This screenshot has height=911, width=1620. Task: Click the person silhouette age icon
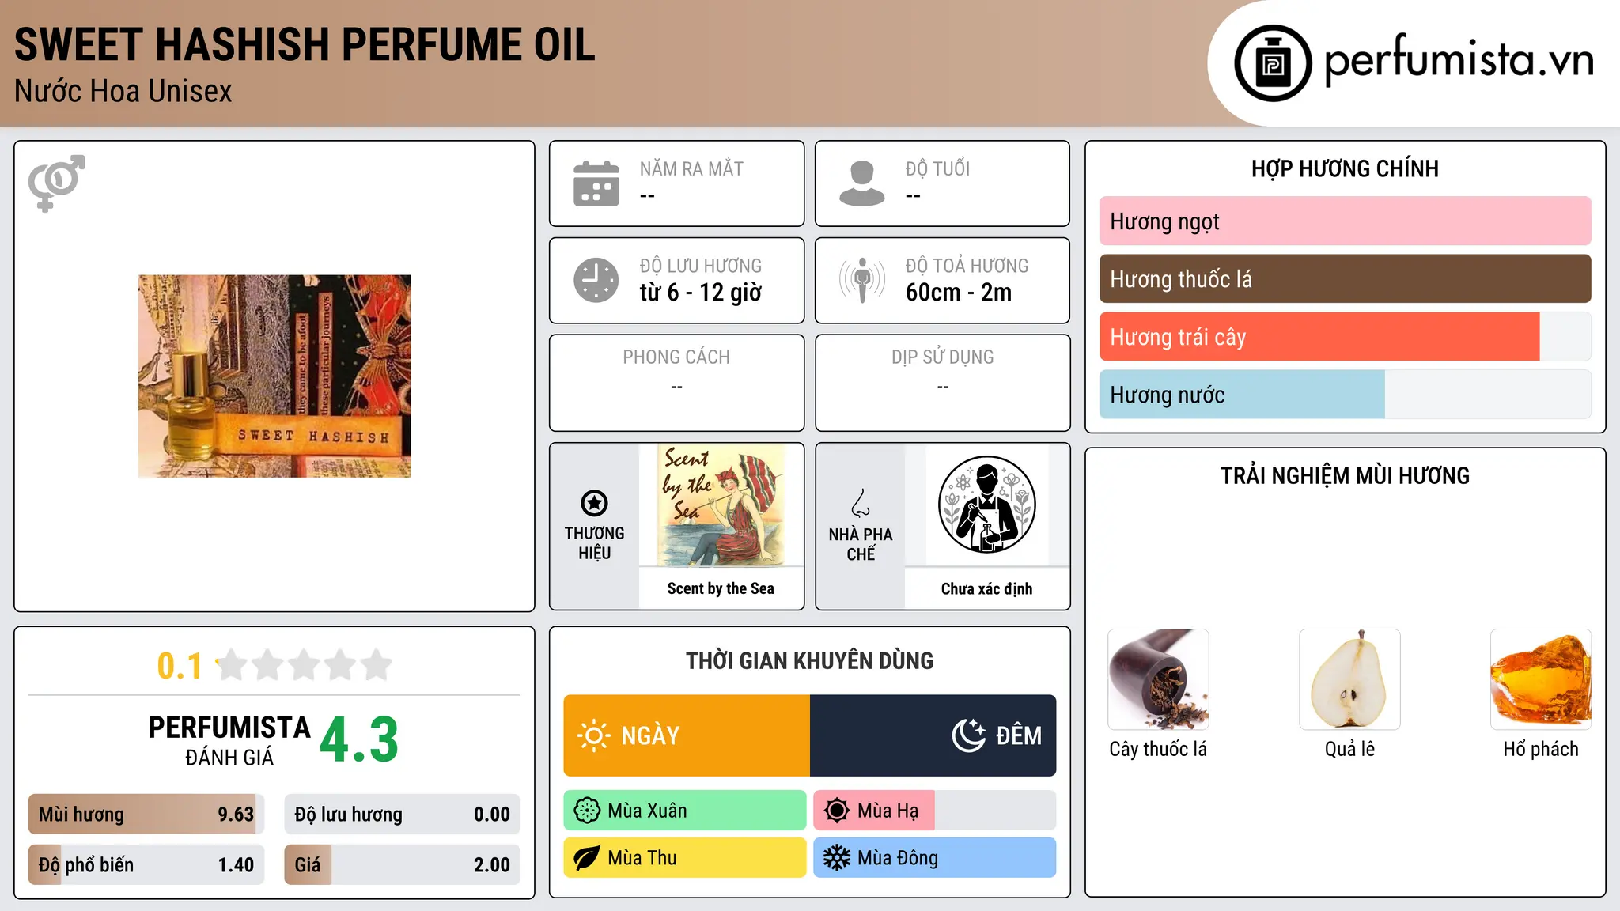click(x=862, y=183)
